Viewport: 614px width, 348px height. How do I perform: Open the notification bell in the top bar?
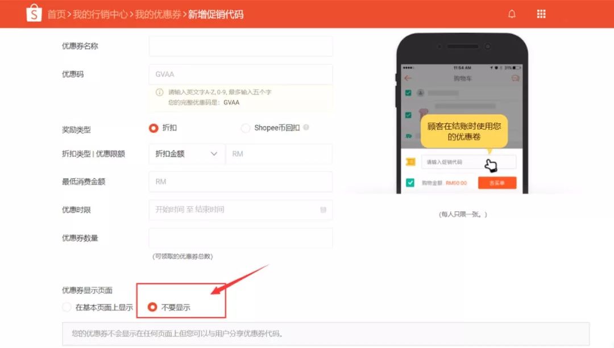512,14
